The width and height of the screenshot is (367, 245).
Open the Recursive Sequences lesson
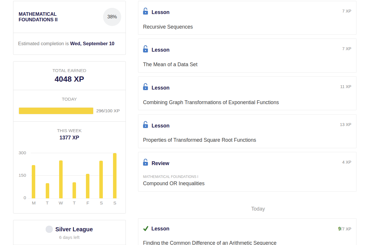168,27
